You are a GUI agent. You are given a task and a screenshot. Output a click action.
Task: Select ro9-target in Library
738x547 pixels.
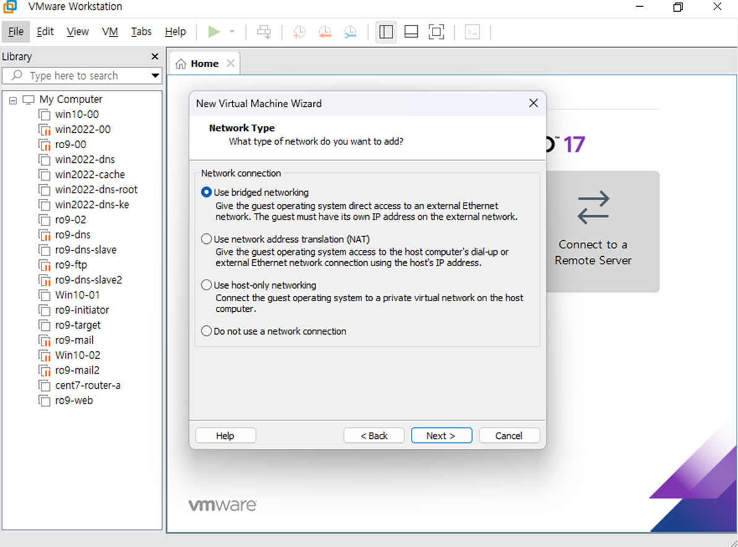pos(78,325)
